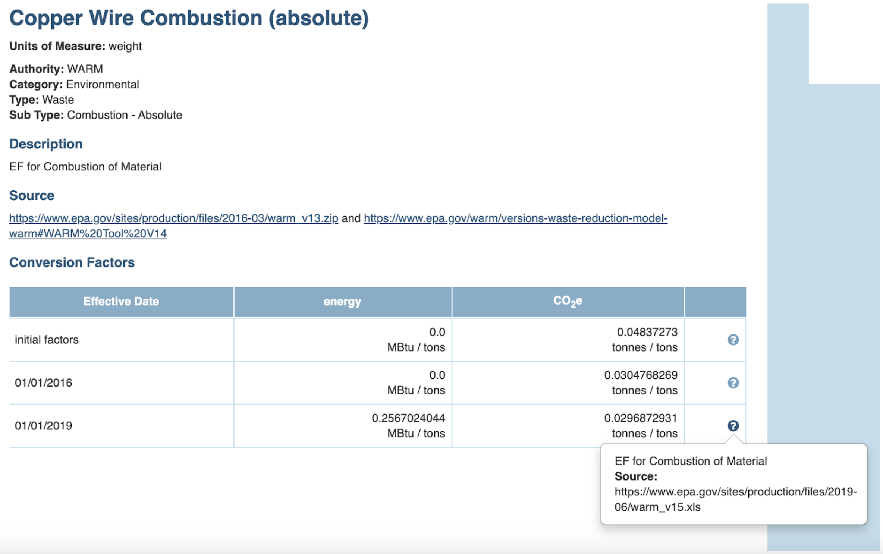883x554 pixels.
Task: Click the Effective Date column header
Action: 121,301
